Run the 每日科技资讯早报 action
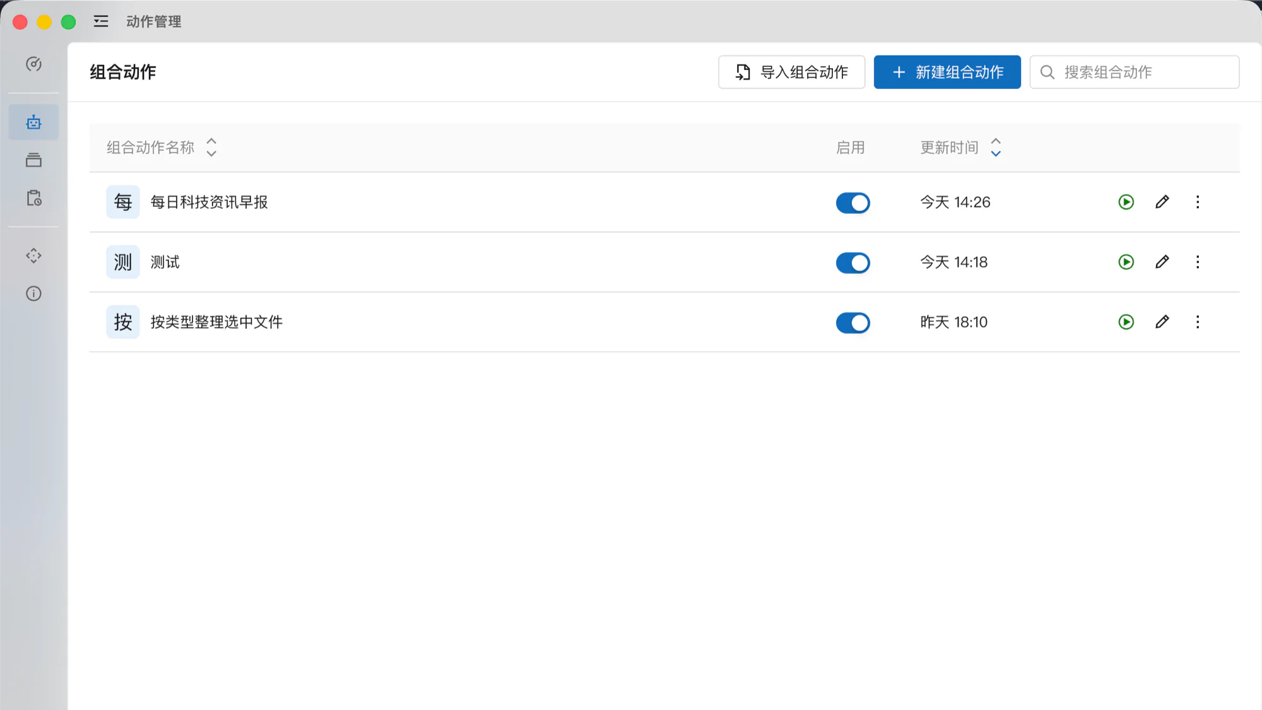 [x=1126, y=202]
